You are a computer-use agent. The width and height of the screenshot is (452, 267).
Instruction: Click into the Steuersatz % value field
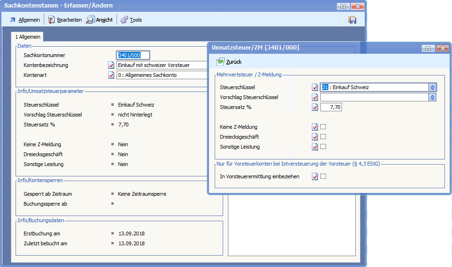pos(331,107)
